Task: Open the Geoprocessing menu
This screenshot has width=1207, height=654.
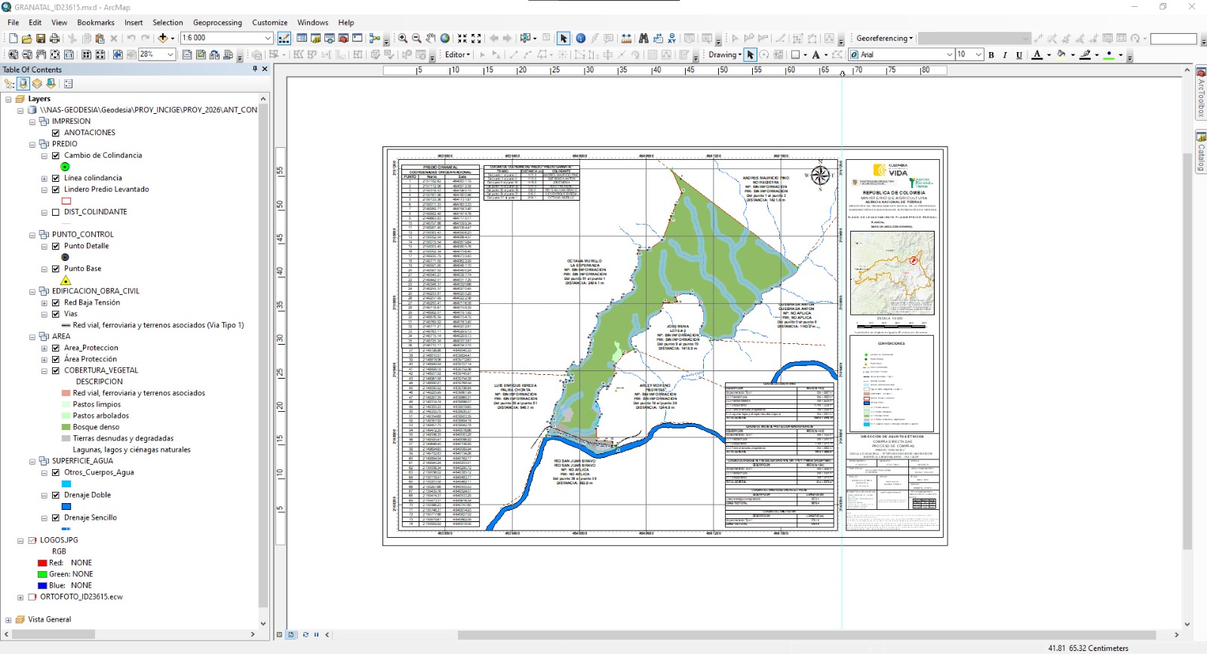Action: (217, 23)
